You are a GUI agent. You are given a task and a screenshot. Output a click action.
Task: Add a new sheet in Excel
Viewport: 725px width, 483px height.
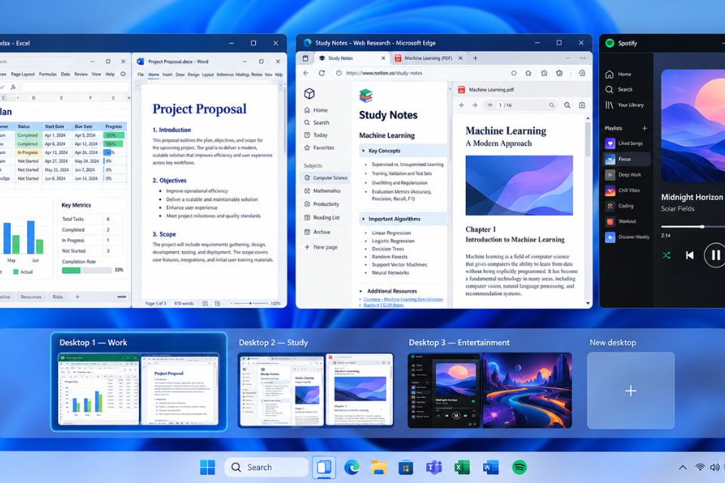coord(77,297)
